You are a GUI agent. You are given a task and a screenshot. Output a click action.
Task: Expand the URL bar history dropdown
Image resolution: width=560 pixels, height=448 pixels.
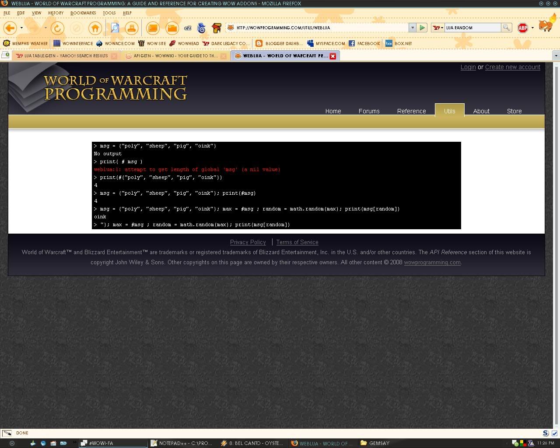click(412, 28)
